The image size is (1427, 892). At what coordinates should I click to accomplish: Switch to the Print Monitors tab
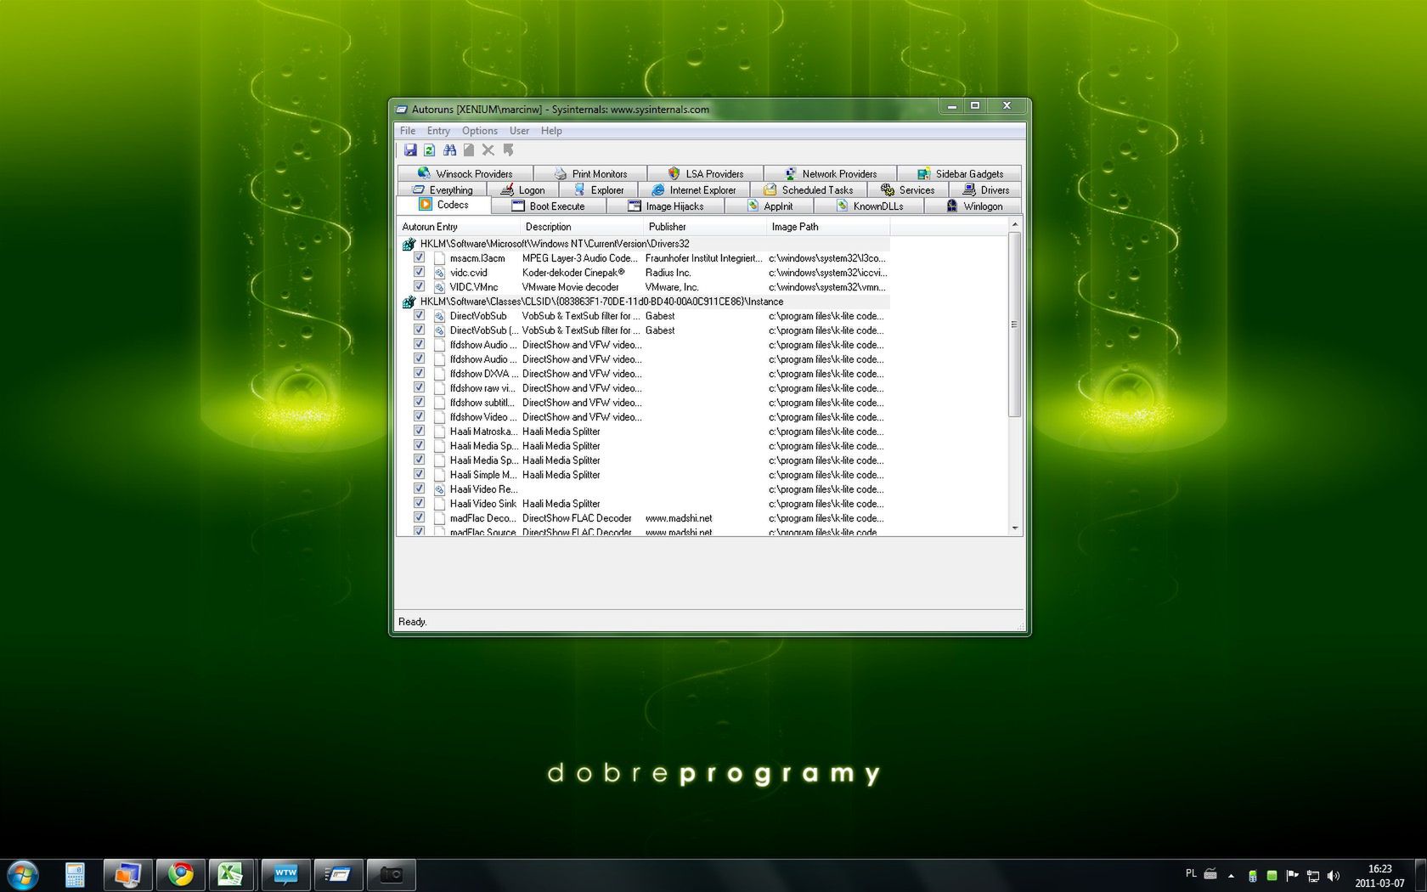click(590, 173)
